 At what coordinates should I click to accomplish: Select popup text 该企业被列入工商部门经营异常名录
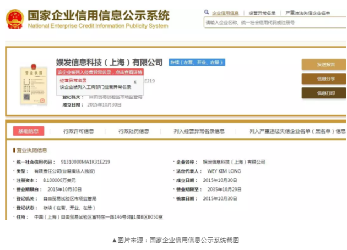point(95,87)
